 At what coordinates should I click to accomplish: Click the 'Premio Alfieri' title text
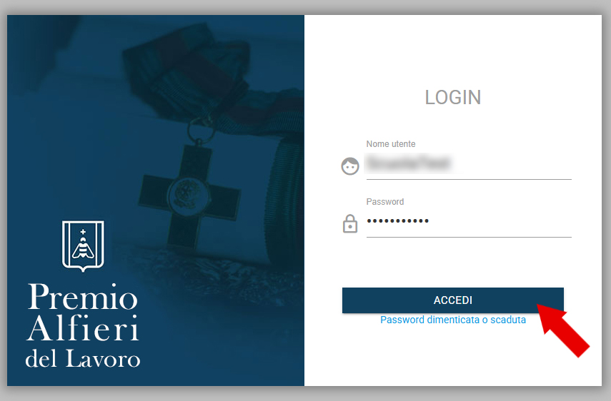(83, 313)
